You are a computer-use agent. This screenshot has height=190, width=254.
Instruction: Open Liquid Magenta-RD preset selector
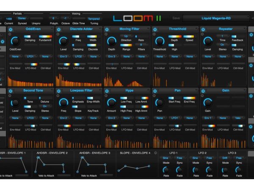216,18
